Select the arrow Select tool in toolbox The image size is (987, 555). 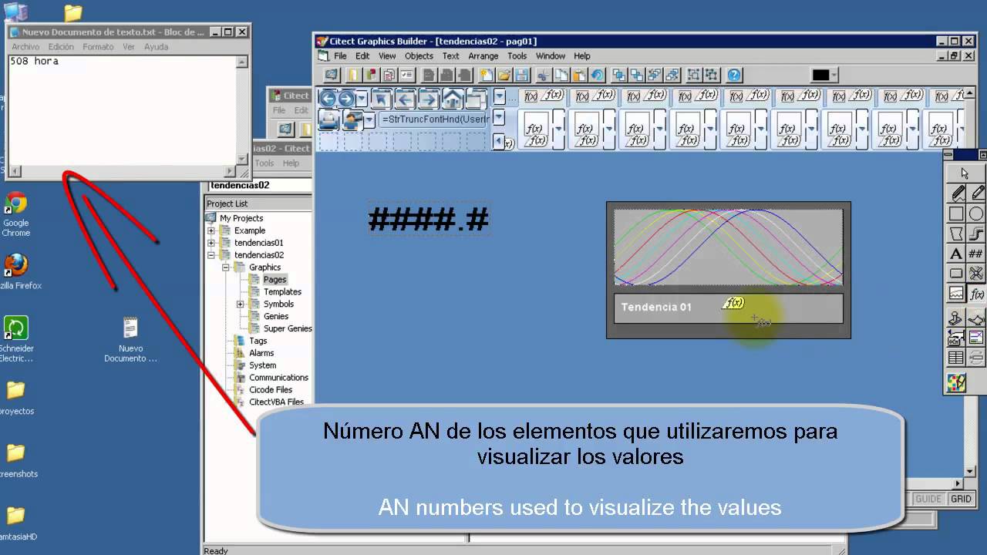966,173
